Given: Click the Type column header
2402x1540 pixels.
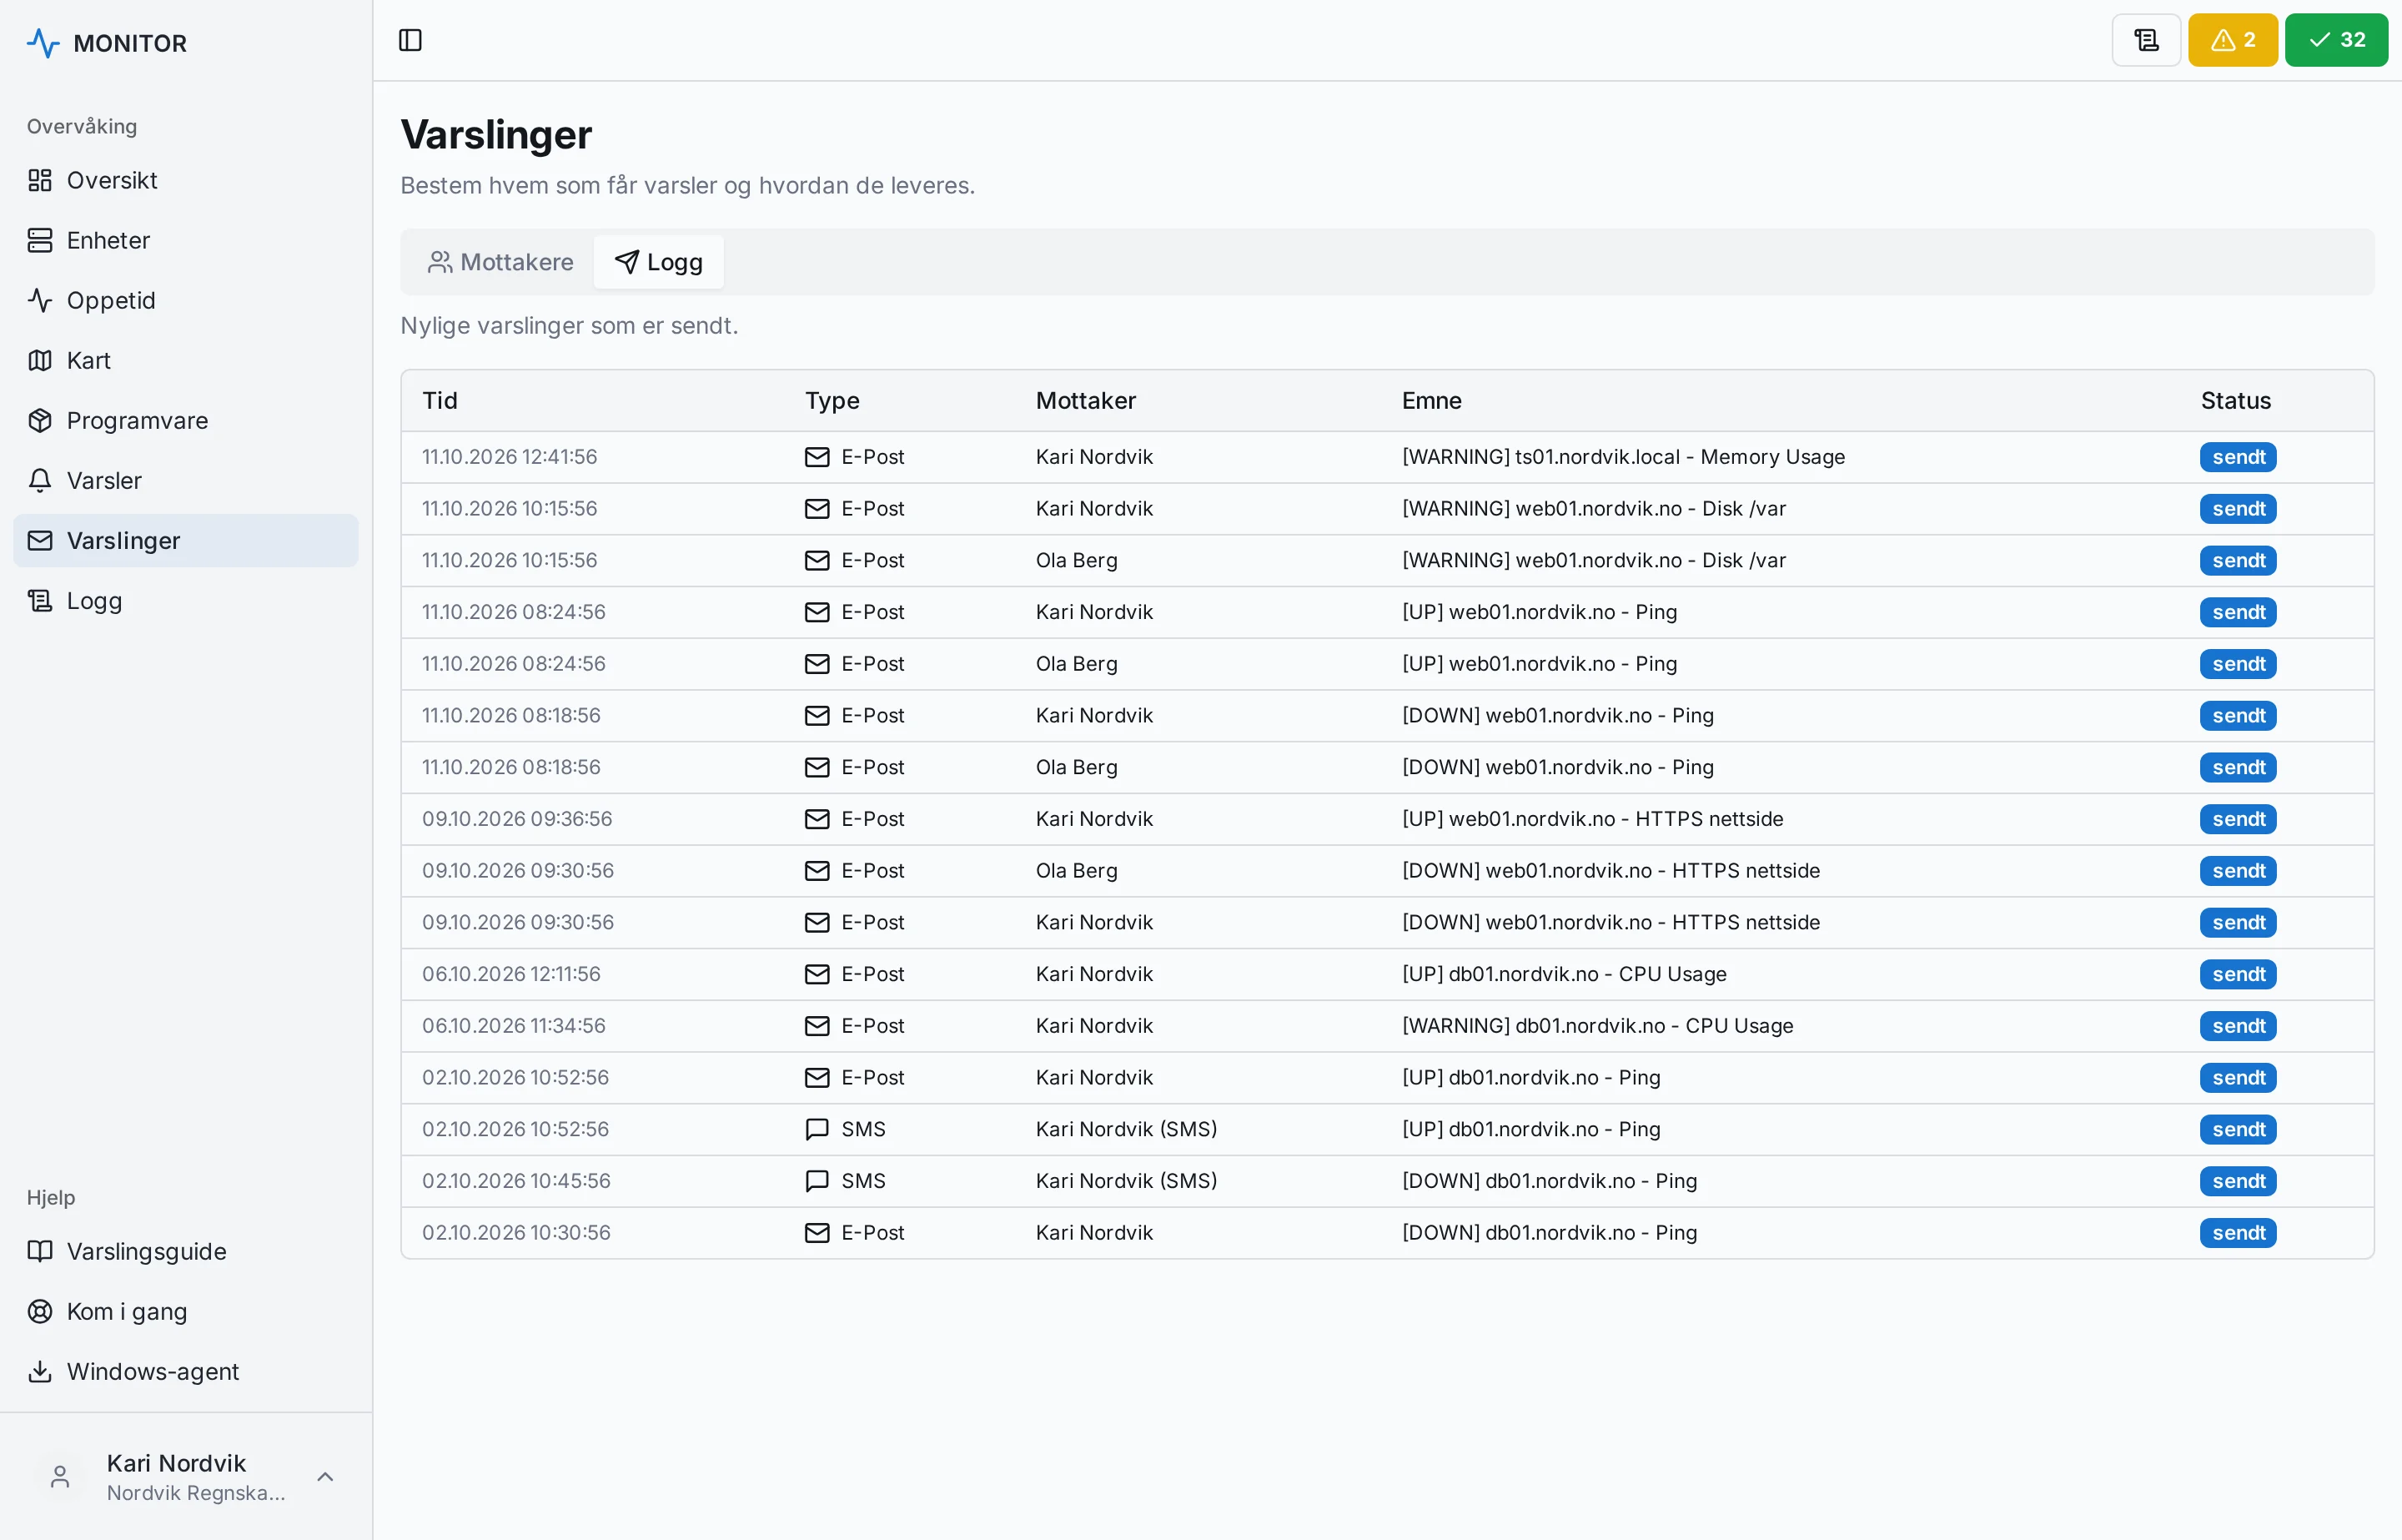Looking at the screenshot, I should tap(832, 400).
